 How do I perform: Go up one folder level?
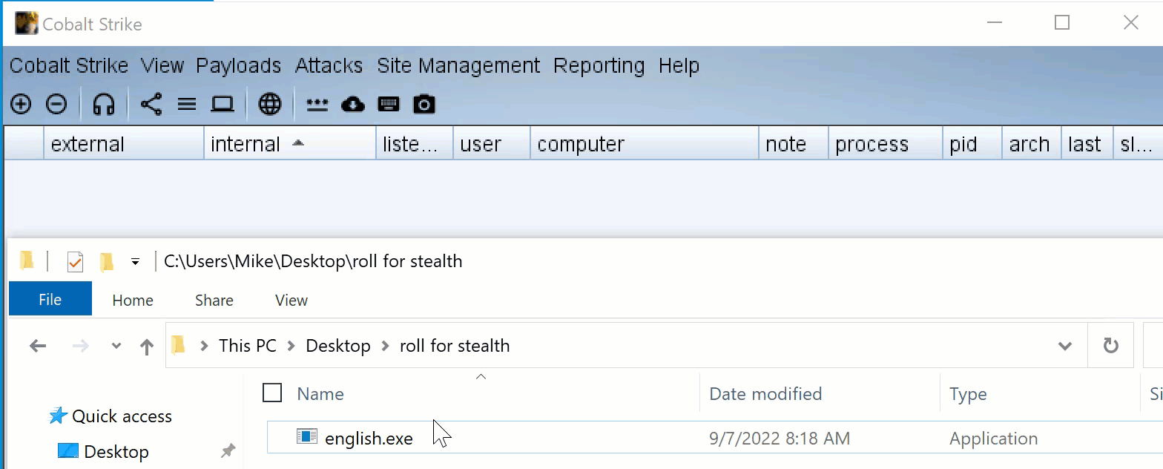click(147, 346)
